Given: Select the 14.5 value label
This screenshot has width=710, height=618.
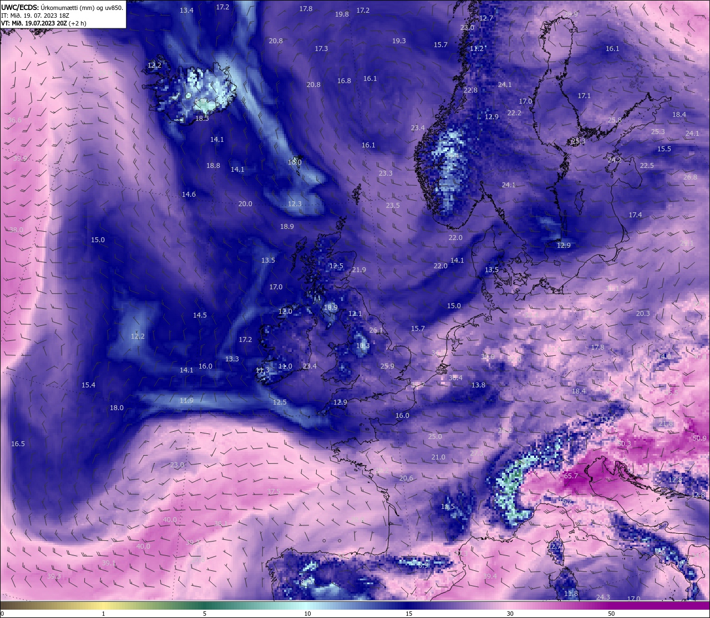Looking at the screenshot, I should coord(200,315).
